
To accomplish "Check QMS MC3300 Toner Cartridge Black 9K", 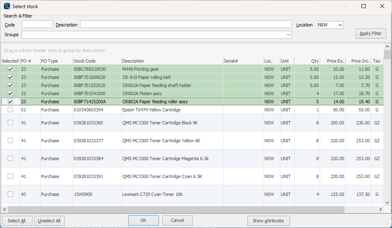I will tap(11, 123).
